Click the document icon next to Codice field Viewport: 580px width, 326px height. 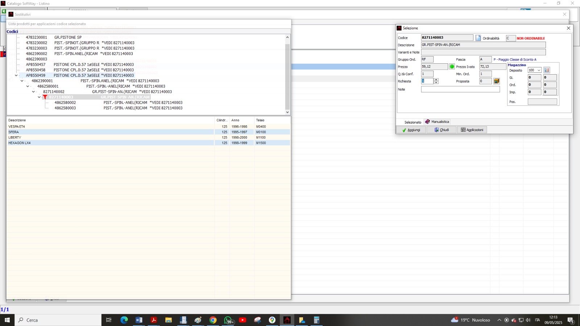[x=478, y=38]
